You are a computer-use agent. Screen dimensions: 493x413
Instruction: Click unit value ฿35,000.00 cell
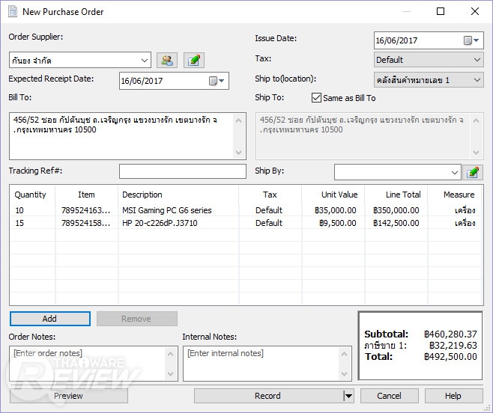tap(336, 210)
